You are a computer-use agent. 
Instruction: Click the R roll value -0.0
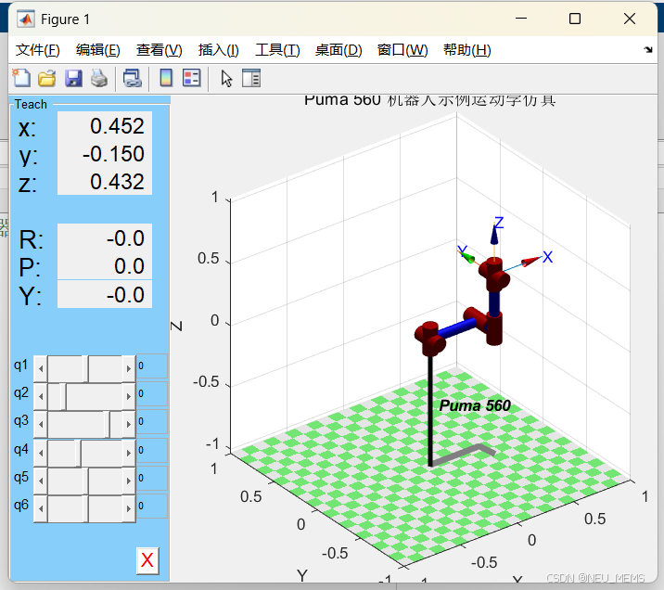105,238
